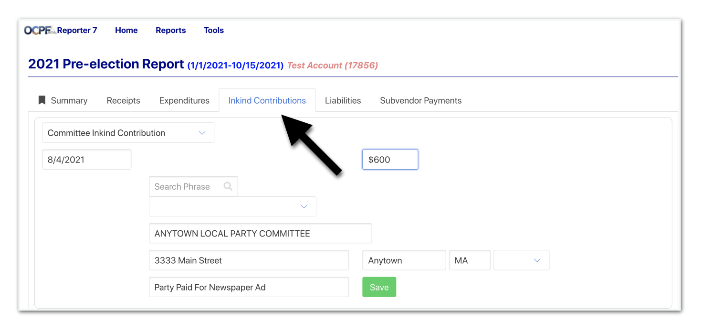The image size is (702, 333).
Task: Open the Reports menu
Action: (x=170, y=30)
